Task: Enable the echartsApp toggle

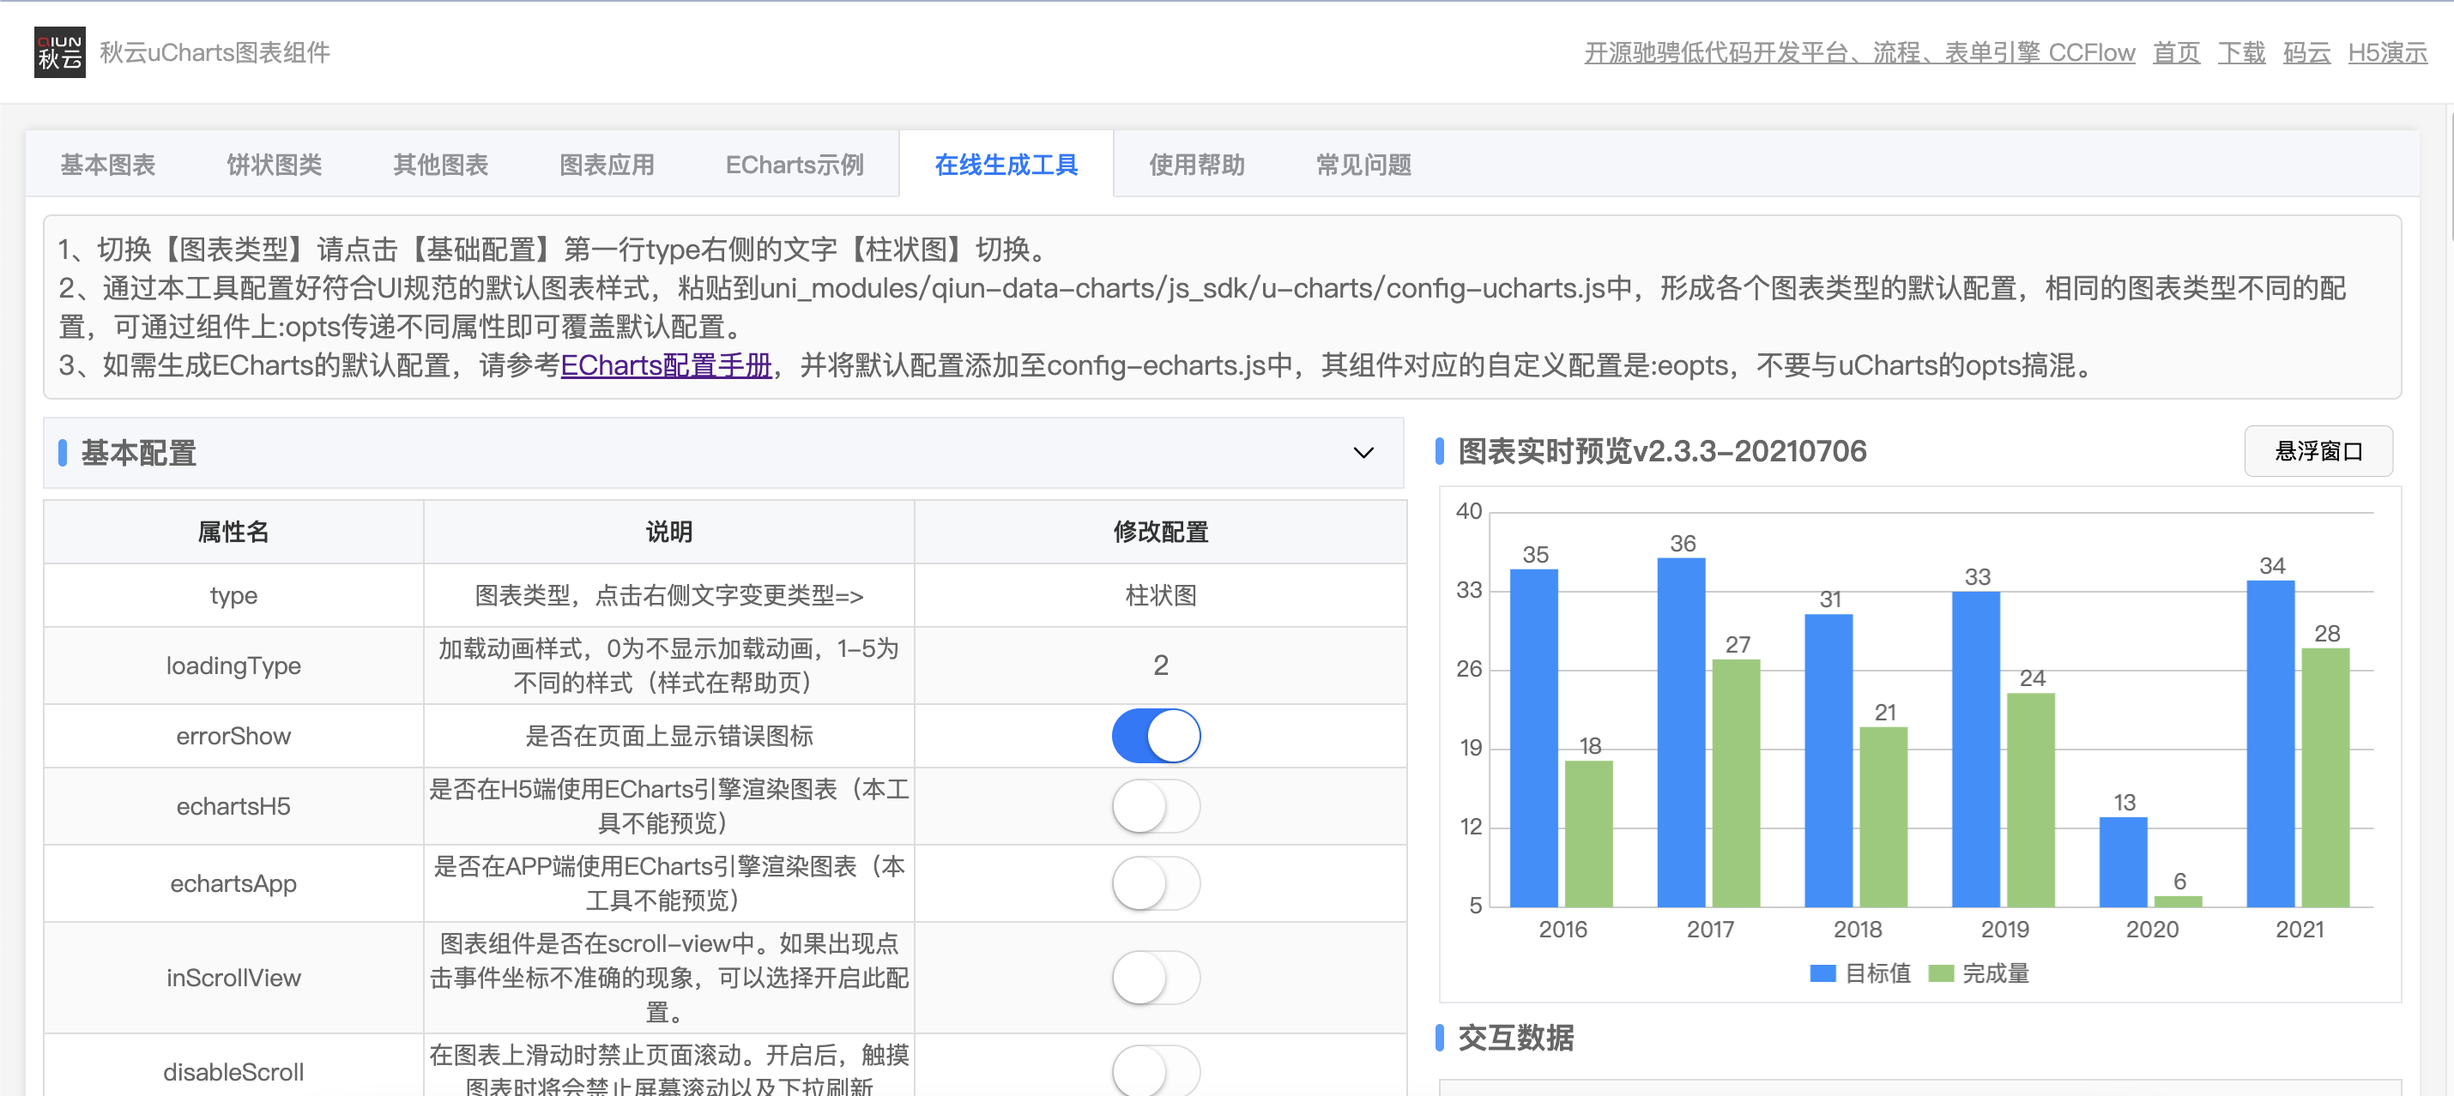Action: pyautogui.click(x=1157, y=882)
